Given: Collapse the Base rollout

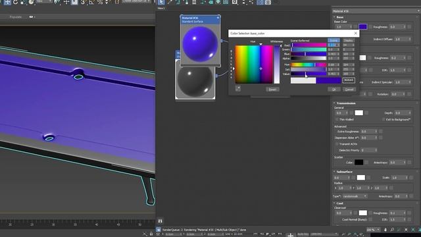Looking at the screenshot, I should 334,17.
